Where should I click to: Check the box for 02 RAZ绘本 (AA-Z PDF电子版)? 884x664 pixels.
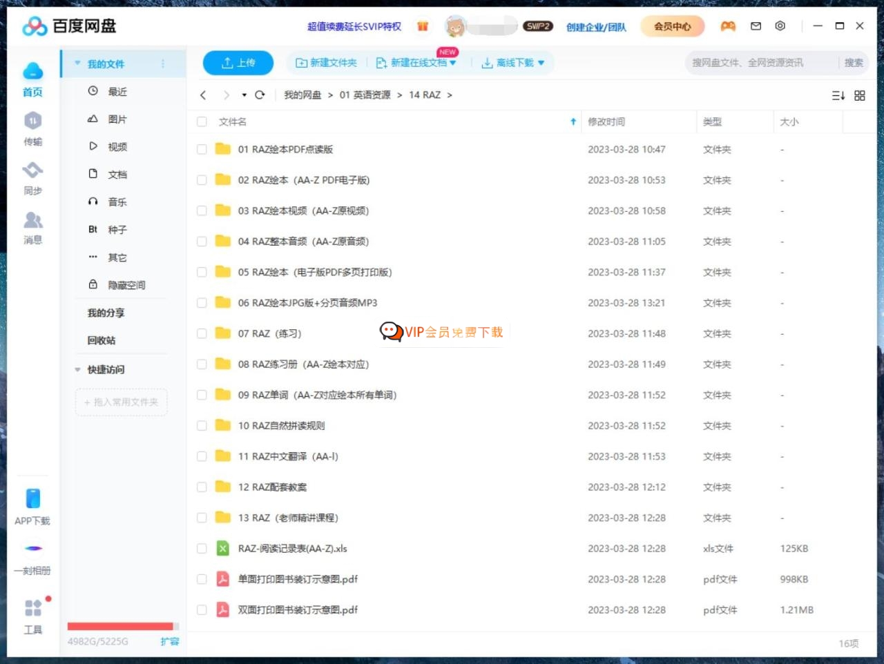tap(202, 180)
